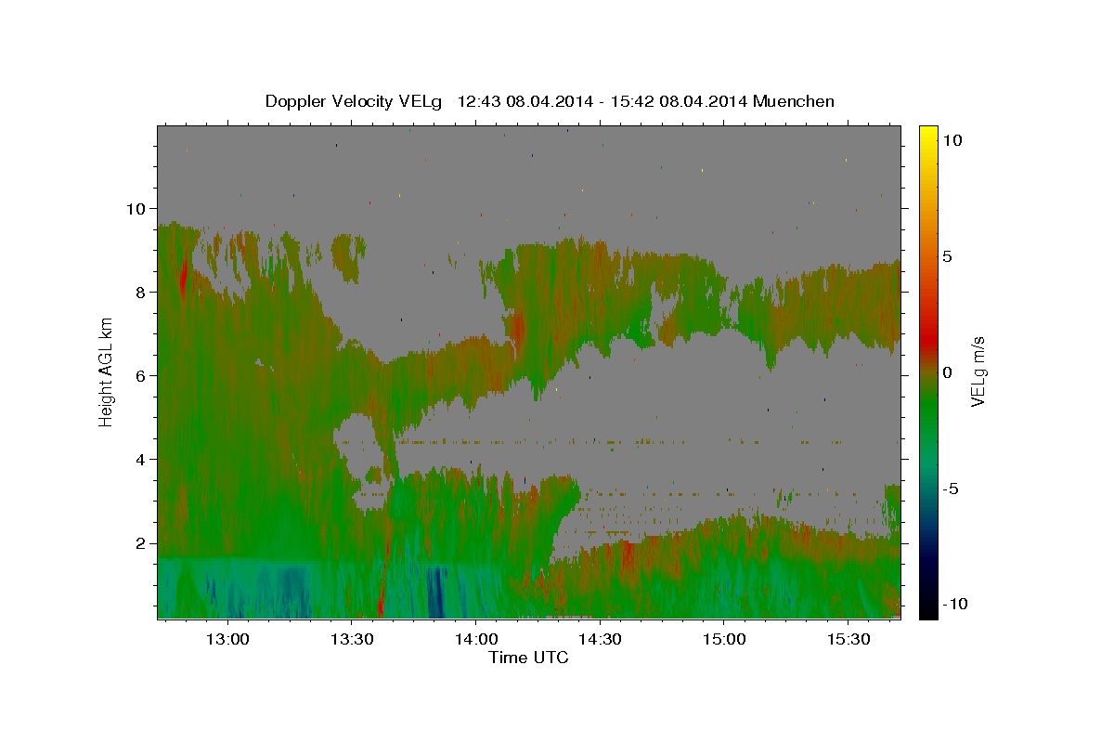Click the plot title 'Doppler Velocity VELg'
Image resolution: width=1114 pixels, height=743 pixels.
(x=356, y=101)
